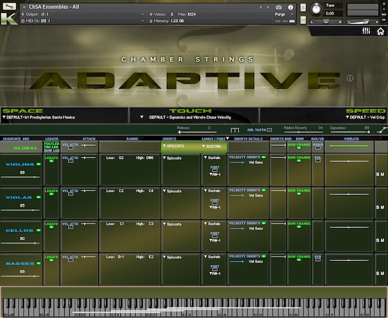Toggle Legato for the Violins row
388x318 pixels.
pyautogui.click(x=51, y=161)
